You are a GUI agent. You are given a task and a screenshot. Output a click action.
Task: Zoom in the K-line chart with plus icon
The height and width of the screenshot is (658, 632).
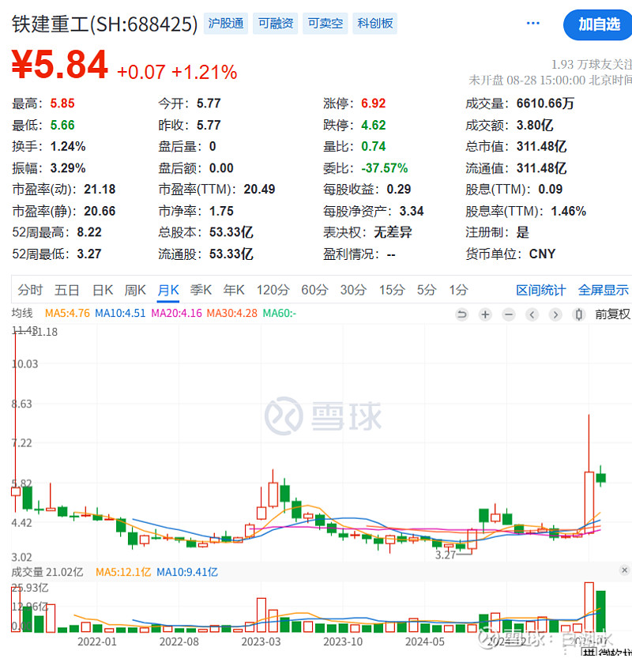(485, 314)
